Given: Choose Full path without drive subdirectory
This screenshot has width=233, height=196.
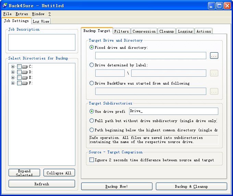Looking at the screenshot, I should point(91,121).
